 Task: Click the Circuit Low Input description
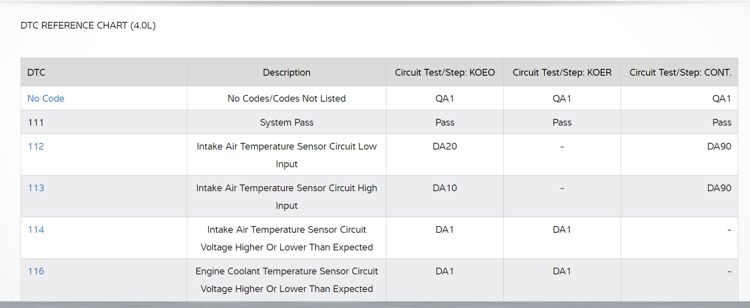[x=287, y=155]
